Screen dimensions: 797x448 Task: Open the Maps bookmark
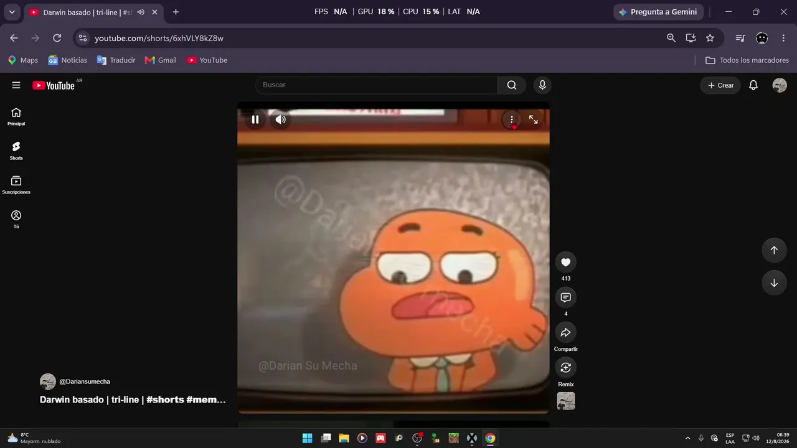point(23,60)
